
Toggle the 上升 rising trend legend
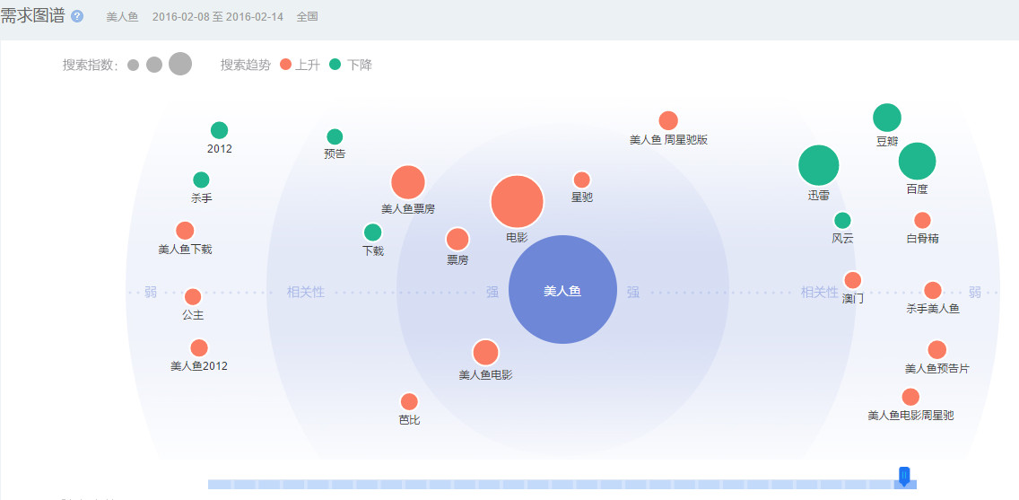[300, 65]
